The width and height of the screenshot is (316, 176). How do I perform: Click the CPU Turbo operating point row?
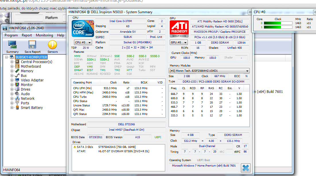point(118,97)
